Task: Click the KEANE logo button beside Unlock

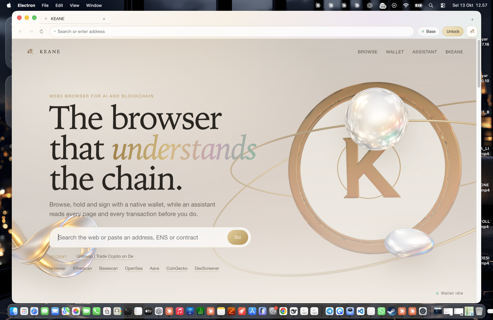Action: [x=472, y=31]
